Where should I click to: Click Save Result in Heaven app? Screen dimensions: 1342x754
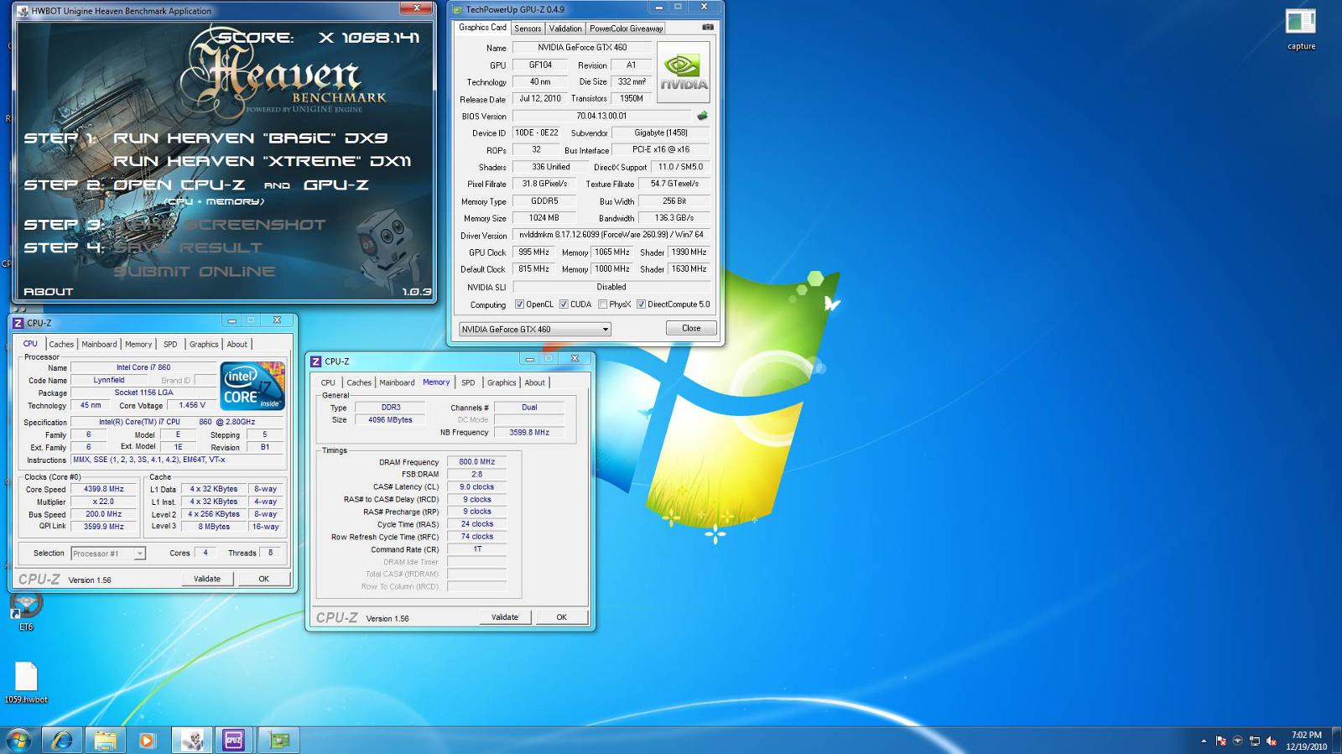[187, 247]
